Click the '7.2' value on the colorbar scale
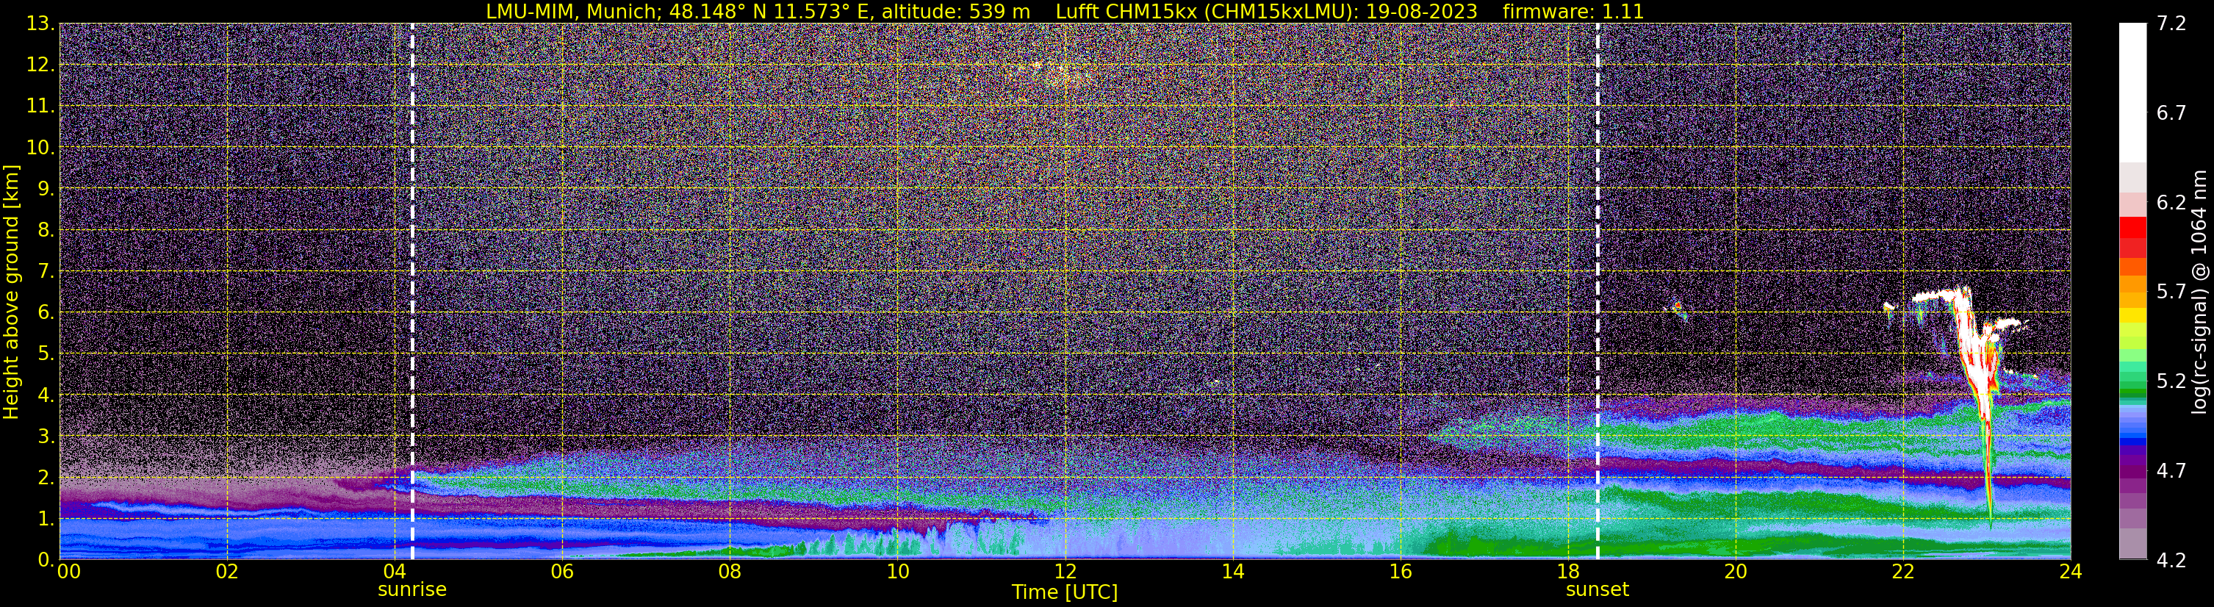Image resolution: width=2214 pixels, height=607 pixels. (x=2171, y=24)
